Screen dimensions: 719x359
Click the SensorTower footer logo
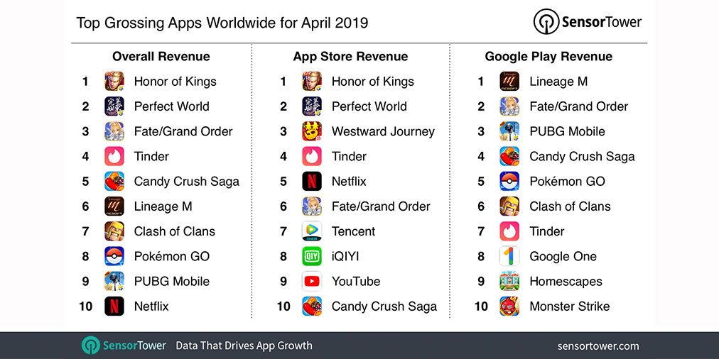click(124, 346)
